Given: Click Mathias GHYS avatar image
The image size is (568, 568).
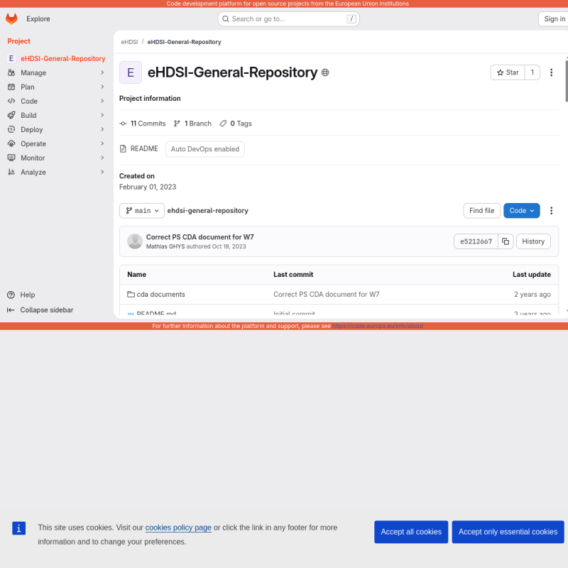Looking at the screenshot, I should click(135, 241).
